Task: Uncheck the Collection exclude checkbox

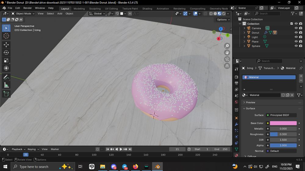Action: coord(292,24)
